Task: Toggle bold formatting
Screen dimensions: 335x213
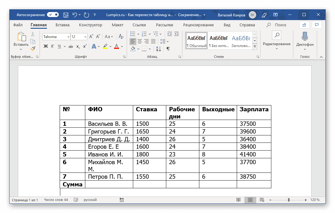Action: pos(45,46)
